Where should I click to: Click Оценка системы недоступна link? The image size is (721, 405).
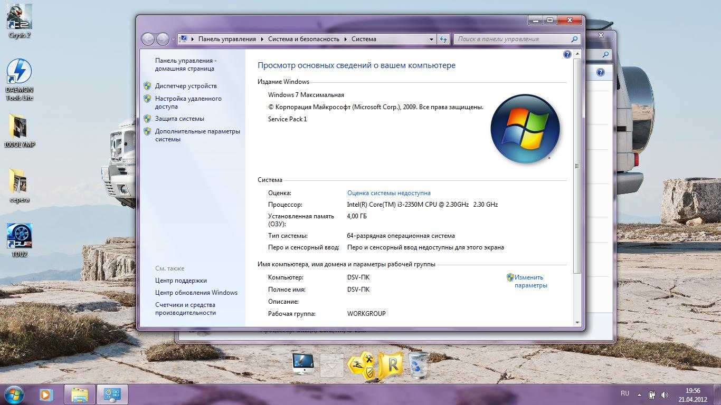(389, 193)
